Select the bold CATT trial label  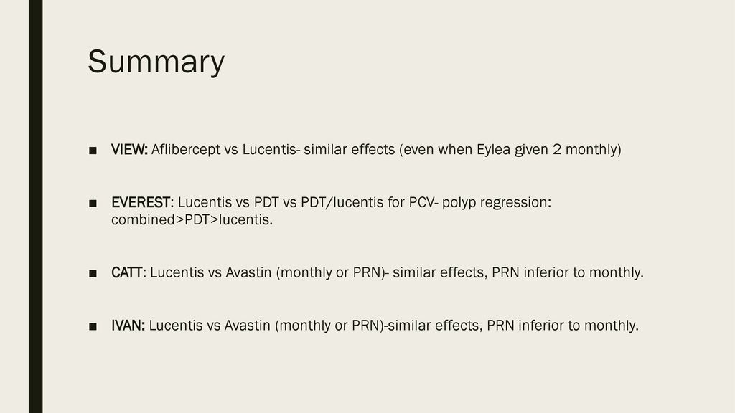(x=126, y=272)
